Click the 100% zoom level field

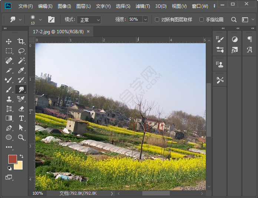point(37,194)
